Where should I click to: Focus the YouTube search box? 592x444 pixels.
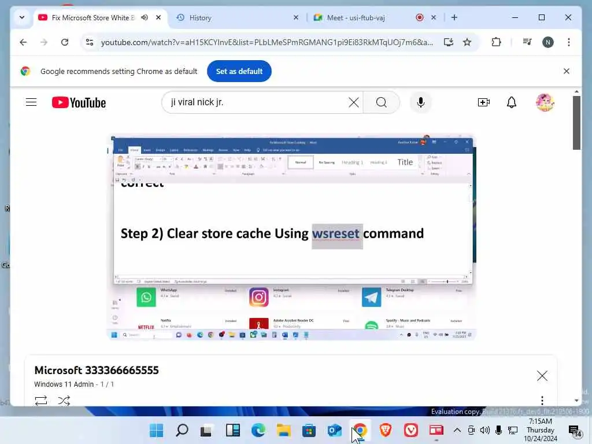(257, 102)
